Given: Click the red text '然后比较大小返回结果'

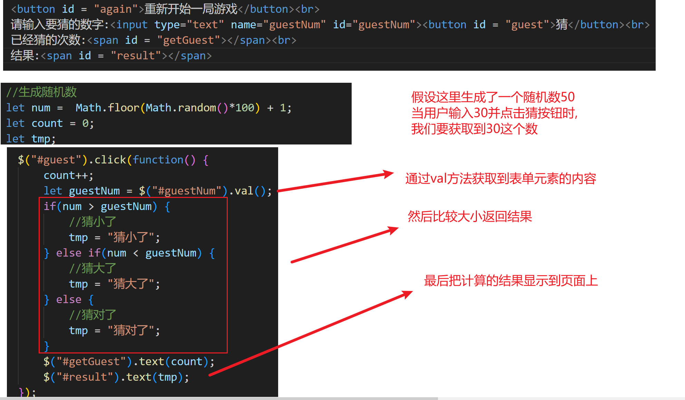Looking at the screenshot, I should 470,217.
